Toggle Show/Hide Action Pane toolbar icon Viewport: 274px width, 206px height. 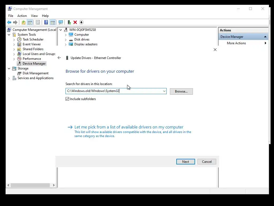point(53,22)
